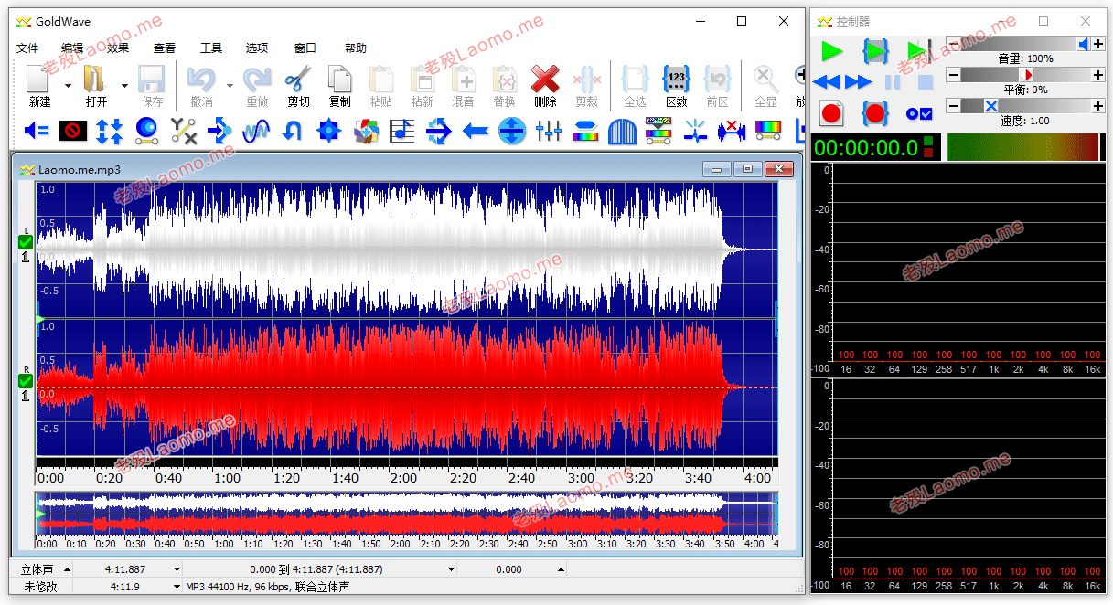Open the 4:11.887 length format dropdown
This screenshot has width=1113, height=605.
click(x=177, y=569)
